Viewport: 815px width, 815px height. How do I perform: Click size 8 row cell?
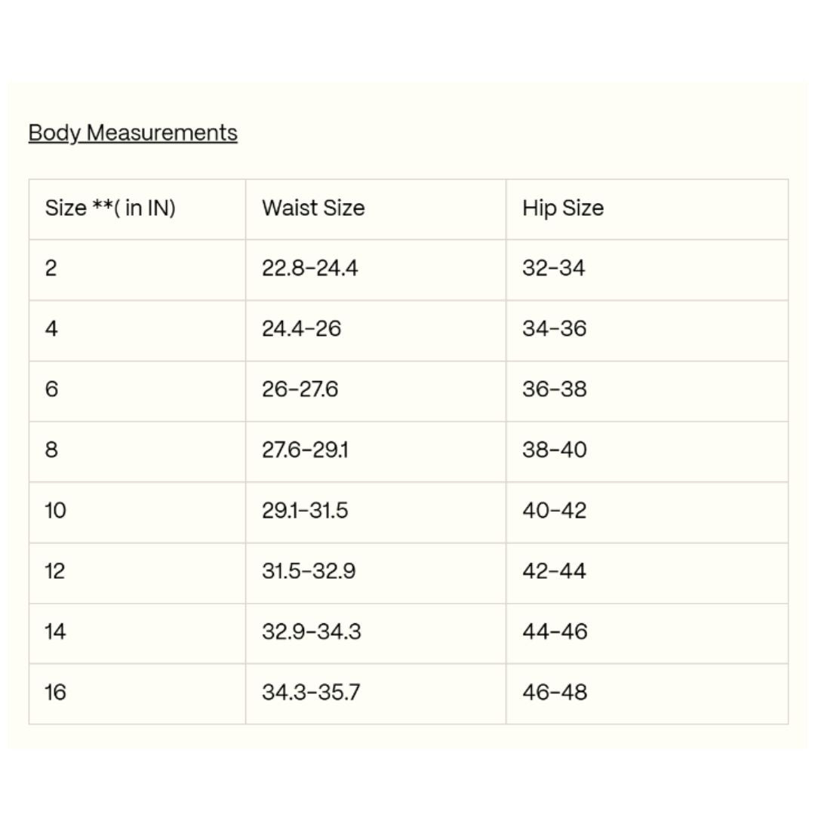coord(137,452)
